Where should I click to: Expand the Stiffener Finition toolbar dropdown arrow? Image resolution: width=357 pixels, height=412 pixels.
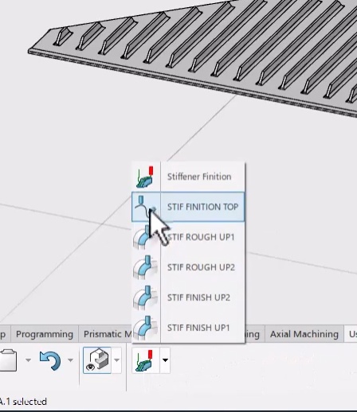tap(165, 360)
